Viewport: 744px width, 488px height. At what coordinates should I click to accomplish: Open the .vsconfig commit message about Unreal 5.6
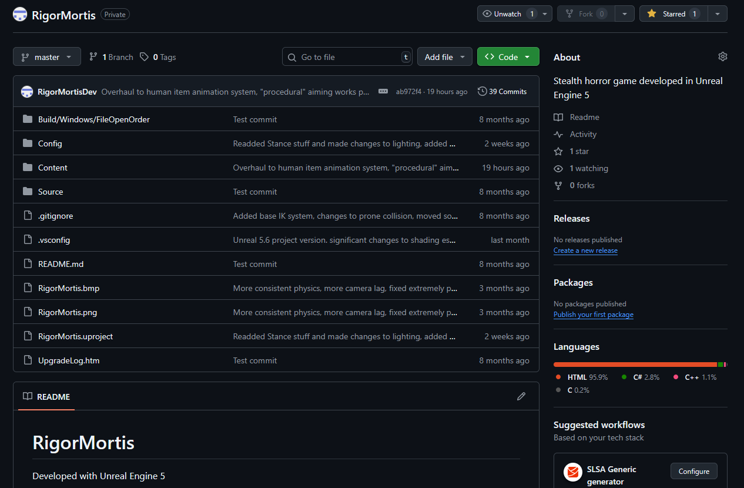(x=344, y=240)
